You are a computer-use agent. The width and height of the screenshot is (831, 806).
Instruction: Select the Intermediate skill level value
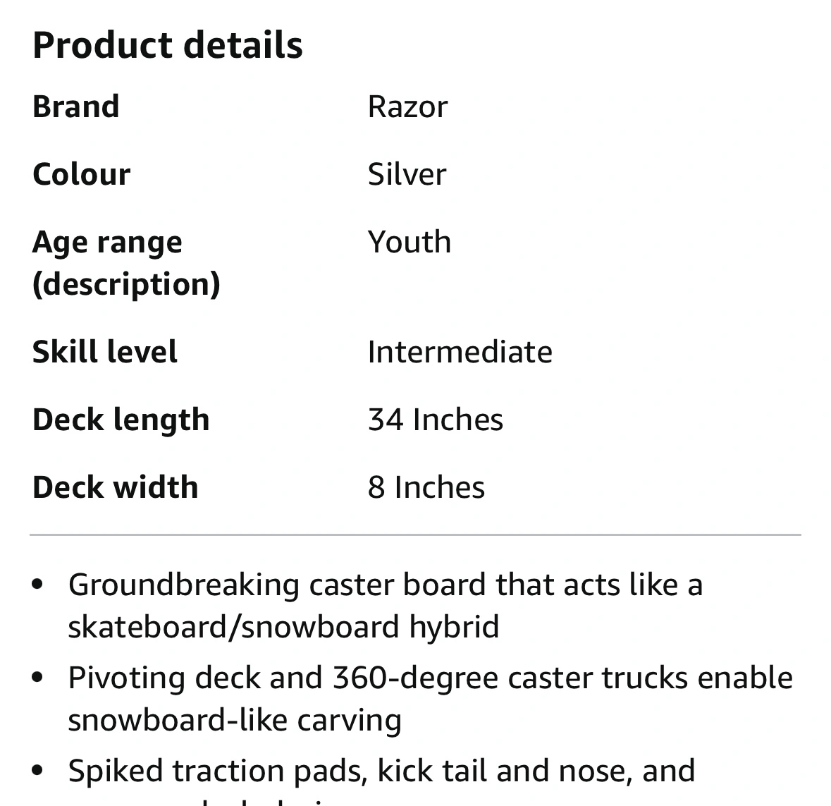tap(460, 352)
